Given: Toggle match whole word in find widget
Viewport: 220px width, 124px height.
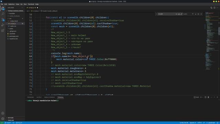Looking at the screenshot, I should pos(179,14).
